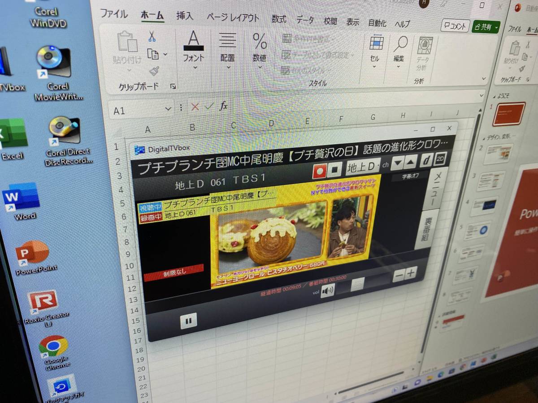Image resolution: width=538 pixels, height=403 pixels.
Task: Stop recording with the square stop button
Action: (x=335, y=169)
